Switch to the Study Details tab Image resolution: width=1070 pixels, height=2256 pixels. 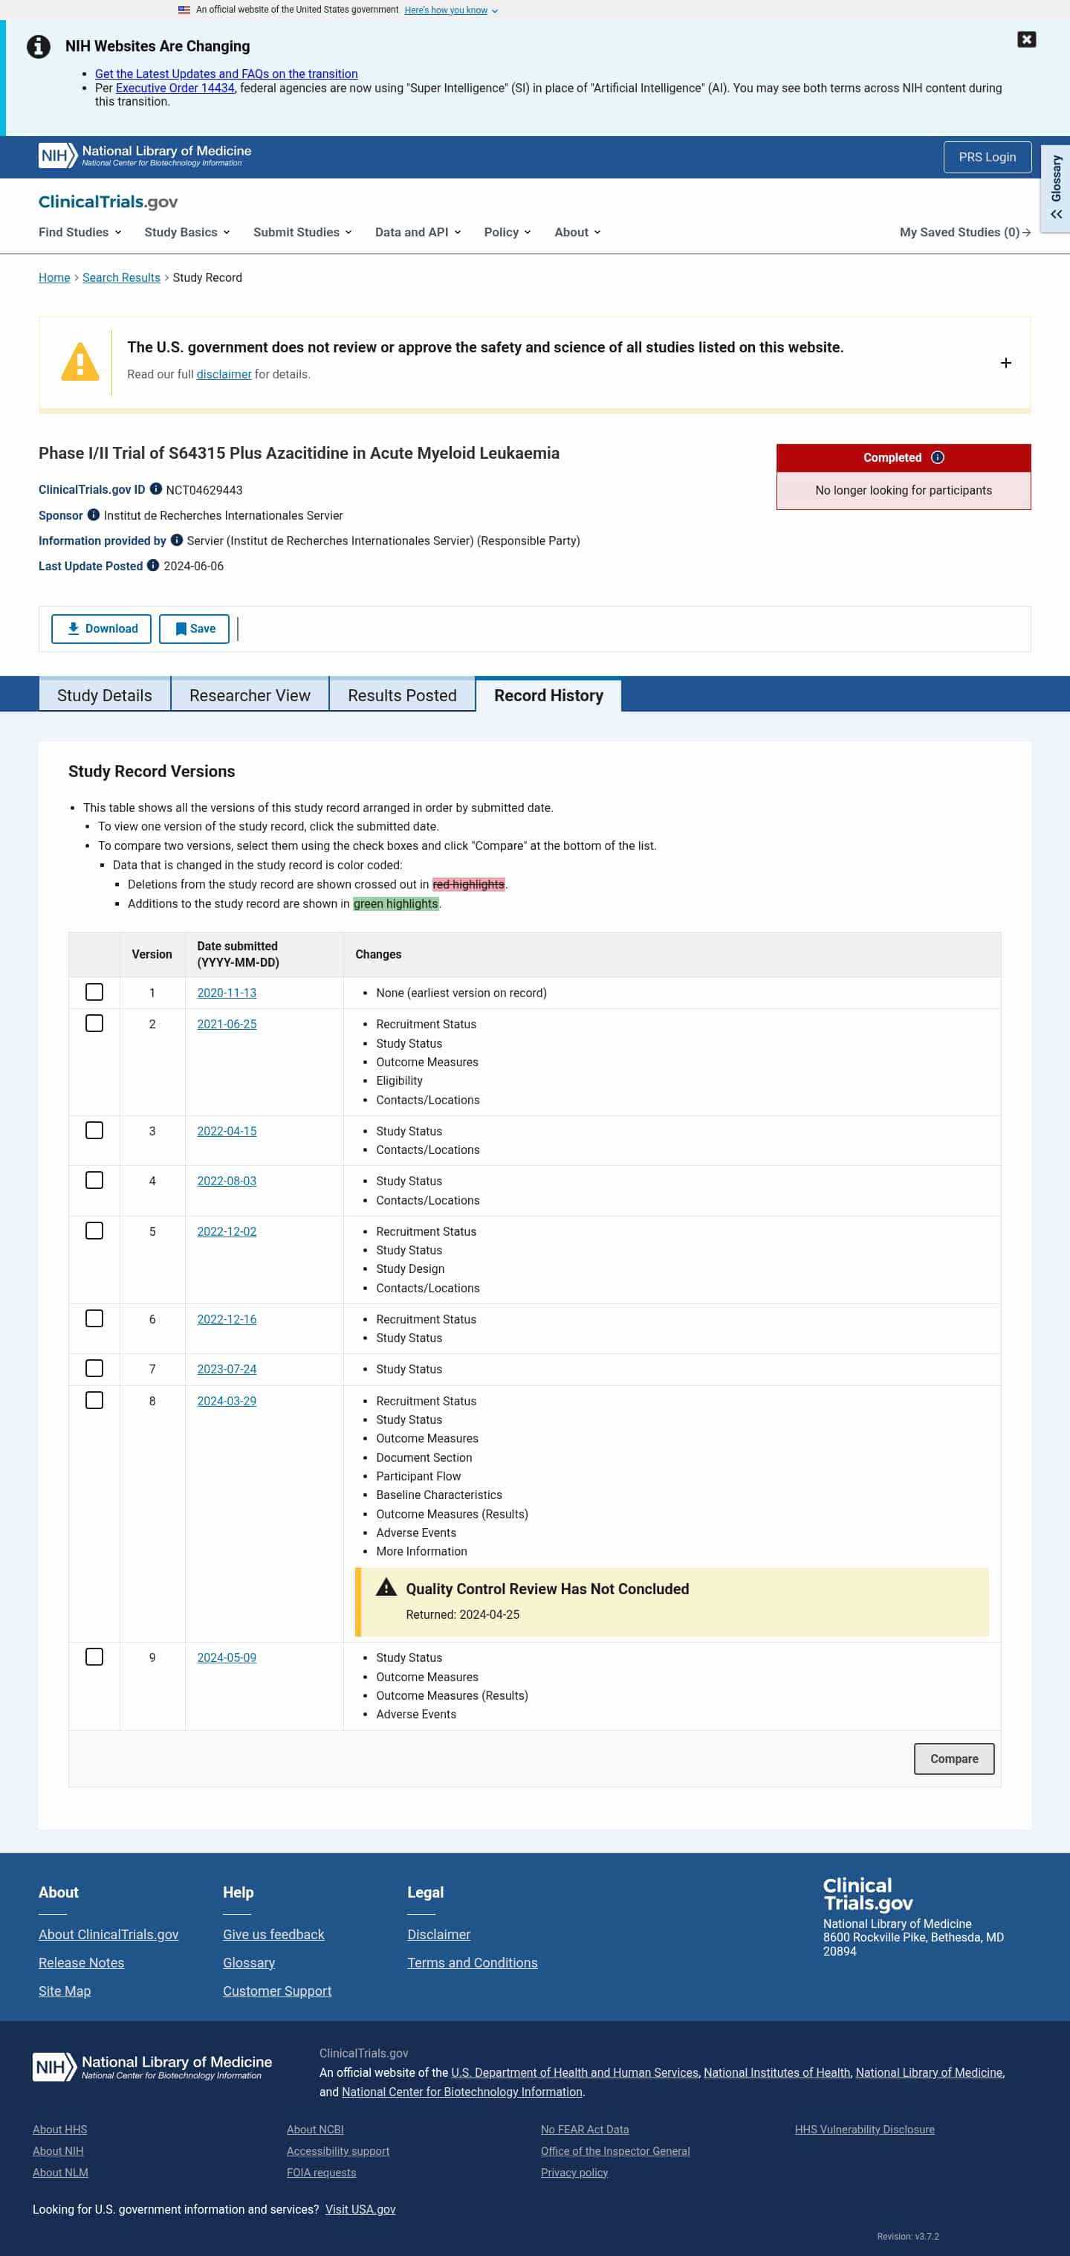(105, 694)
